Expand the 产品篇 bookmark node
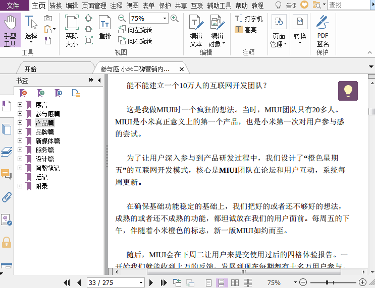375x288 pixels. 20,123
